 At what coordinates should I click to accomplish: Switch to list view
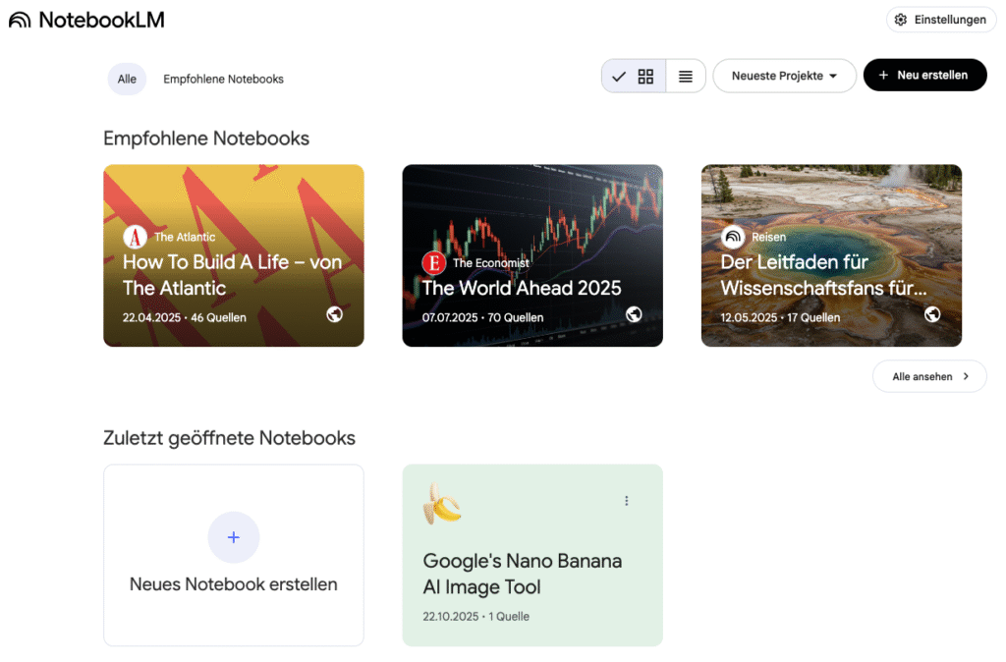(686, 76)
